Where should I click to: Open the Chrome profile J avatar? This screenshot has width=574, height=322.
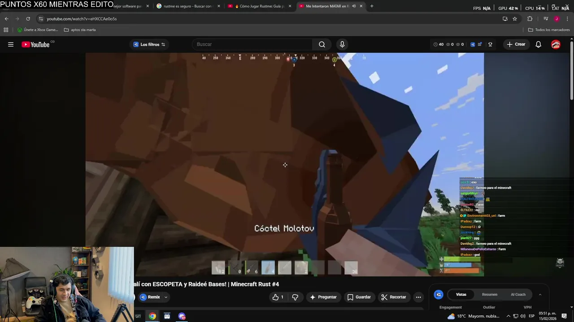[557, 19]
